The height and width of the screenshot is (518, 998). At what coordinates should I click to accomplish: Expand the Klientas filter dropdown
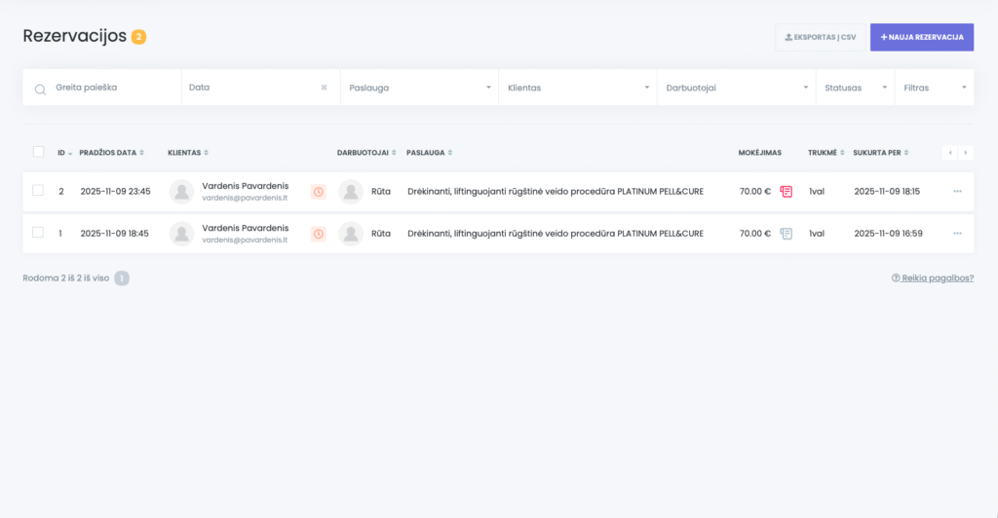578,88
